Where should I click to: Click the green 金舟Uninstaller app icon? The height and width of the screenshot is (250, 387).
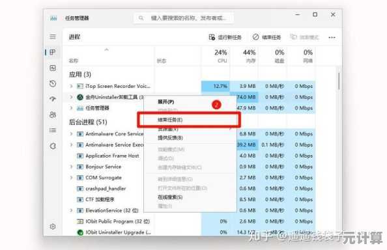[x=80, y=97]
